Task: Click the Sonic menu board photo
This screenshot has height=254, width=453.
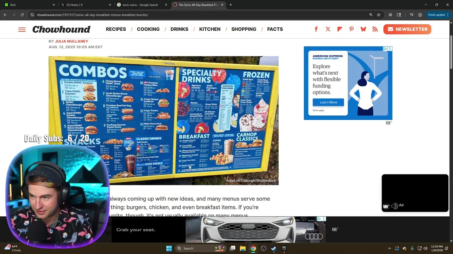Action: [x=164, y=121]
